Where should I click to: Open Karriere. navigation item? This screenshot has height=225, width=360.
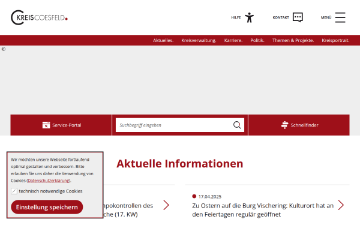point(233,40)
